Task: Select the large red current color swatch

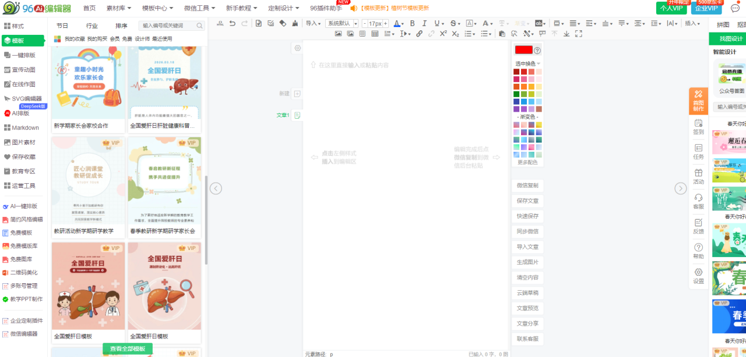Action: pyautogui.click(x=523, y=50)
